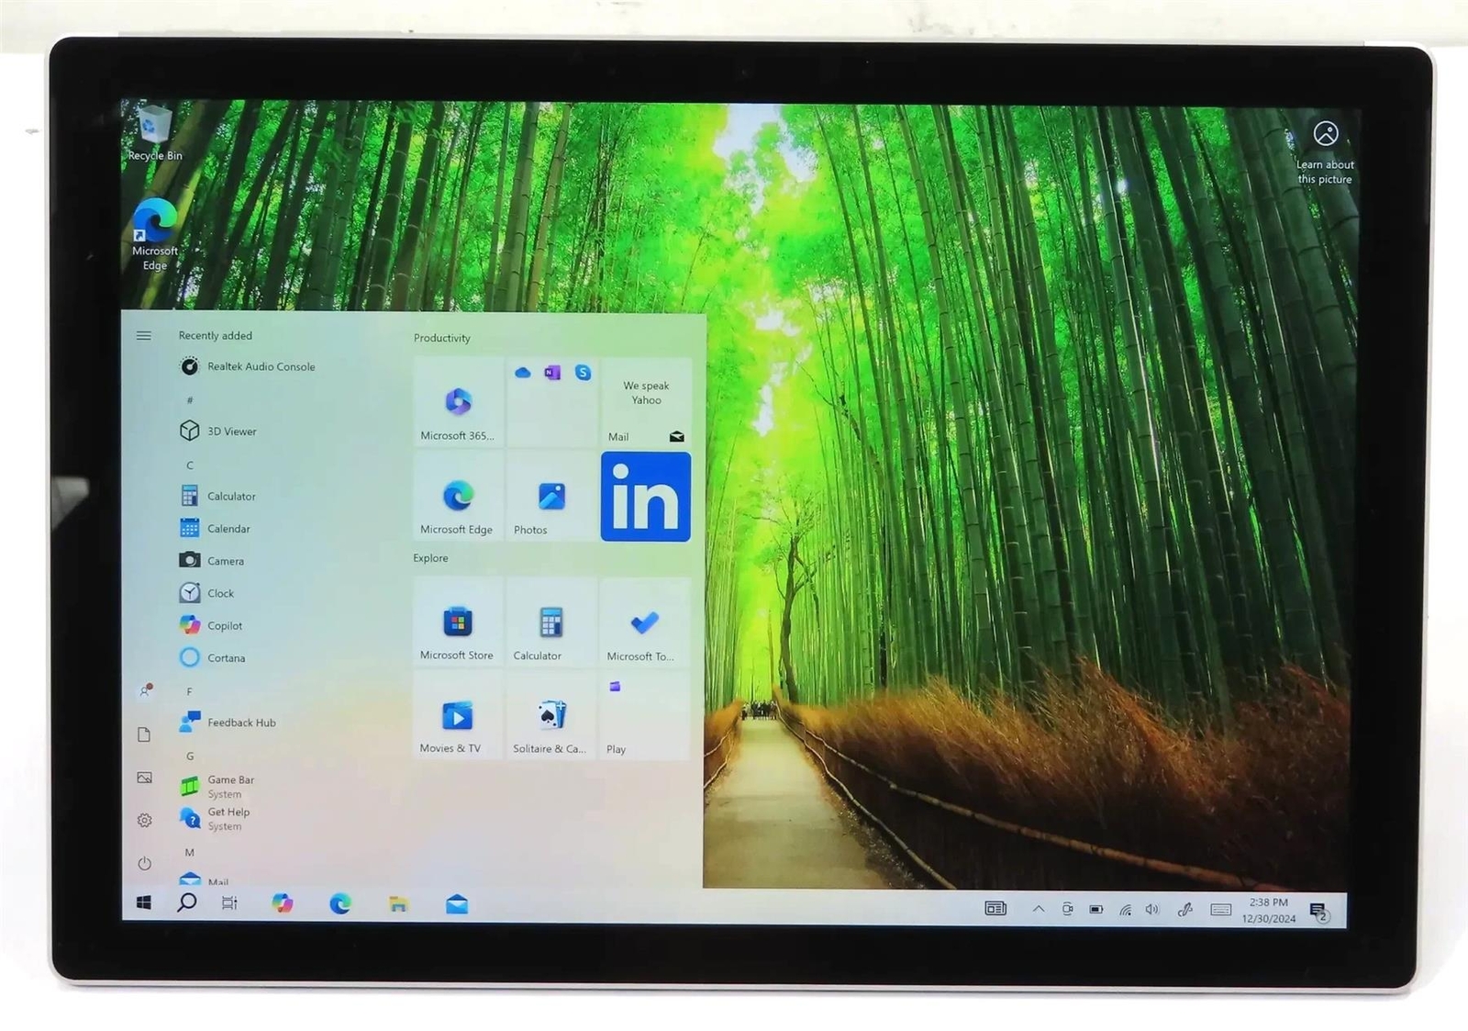Open Calendar app from list
This screenshot has height=1031, width=1468.
[x=216, y=528]
